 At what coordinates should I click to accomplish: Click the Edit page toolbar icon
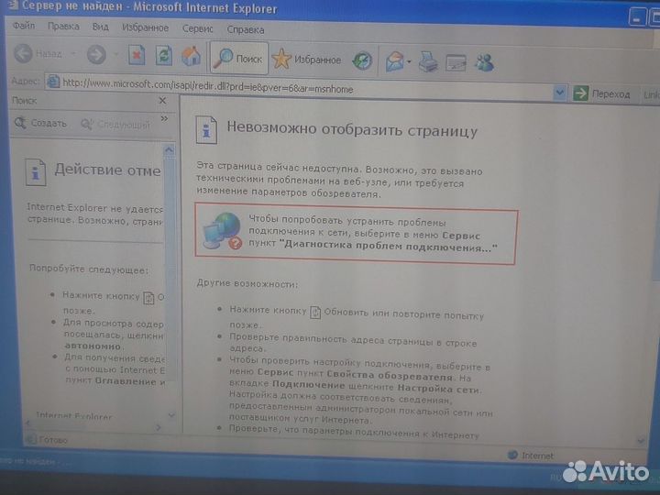click(456, 63)
